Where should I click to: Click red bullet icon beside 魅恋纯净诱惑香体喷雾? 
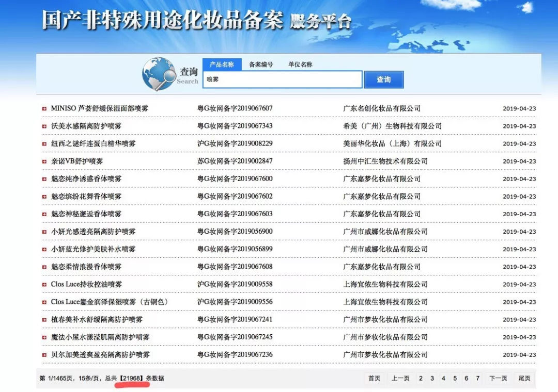(x=44, y=179)
